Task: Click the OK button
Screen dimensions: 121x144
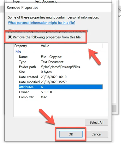Action: click(x=71, y=134)
